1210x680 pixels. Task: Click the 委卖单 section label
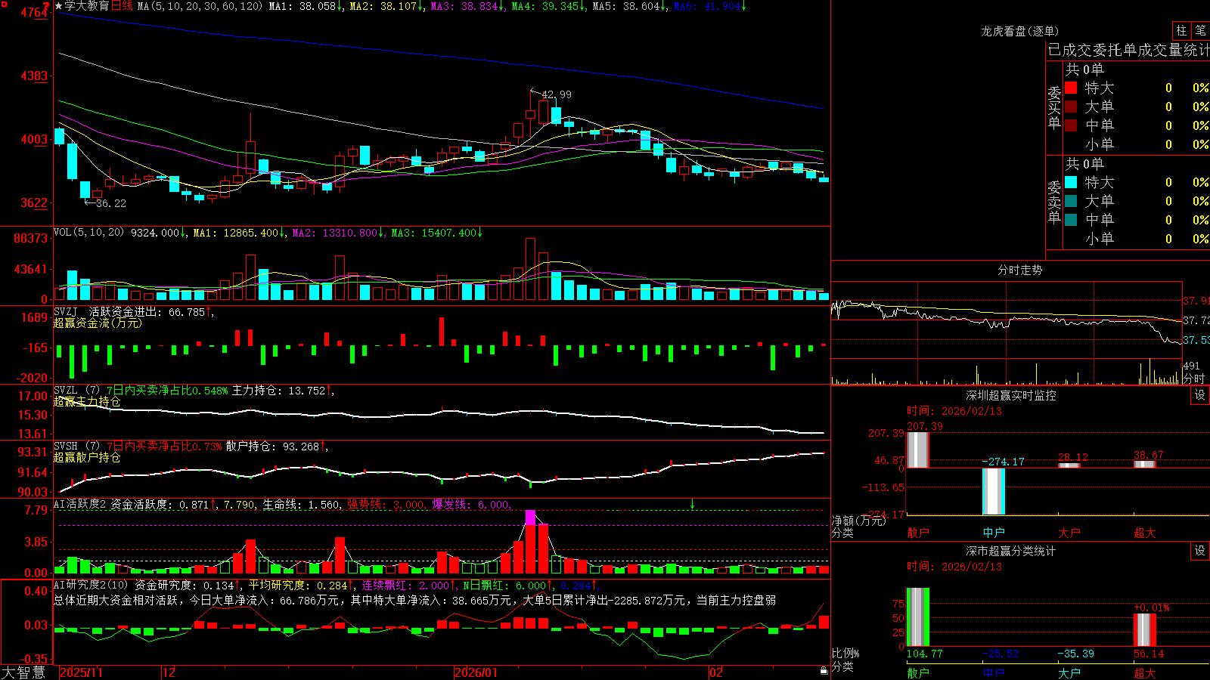click(1054, 202)
